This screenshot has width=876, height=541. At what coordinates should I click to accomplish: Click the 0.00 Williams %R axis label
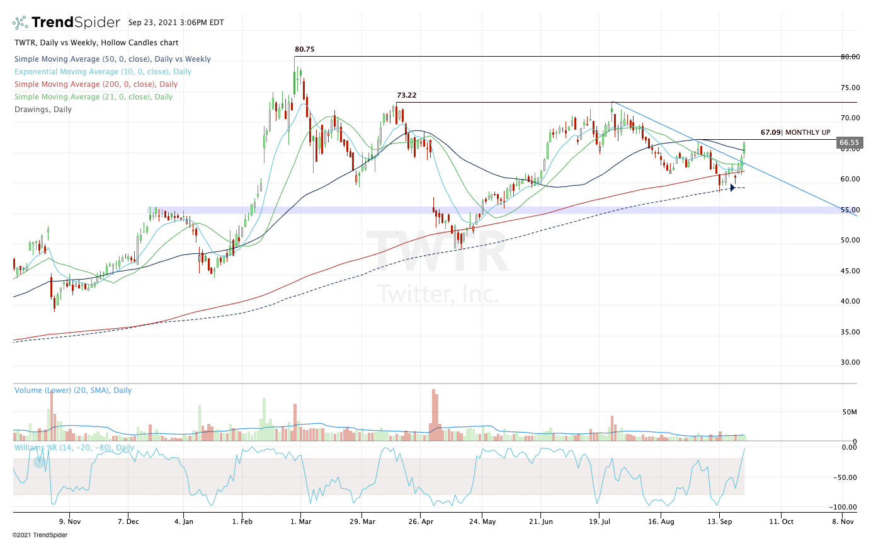point(851,447)
